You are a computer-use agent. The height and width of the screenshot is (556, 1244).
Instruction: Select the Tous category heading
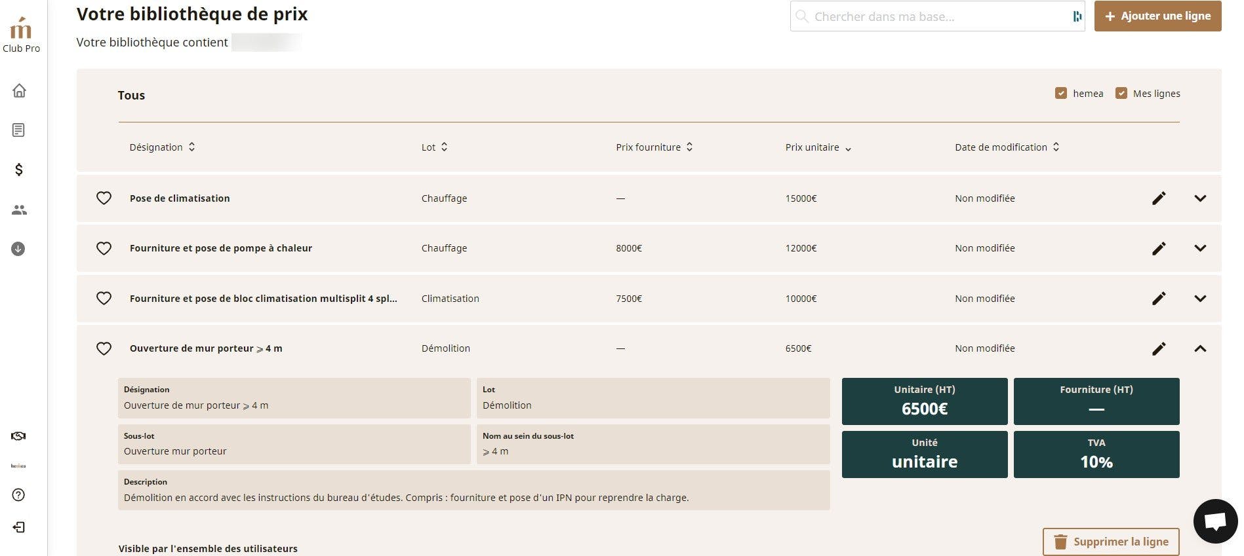click(131, 96)
